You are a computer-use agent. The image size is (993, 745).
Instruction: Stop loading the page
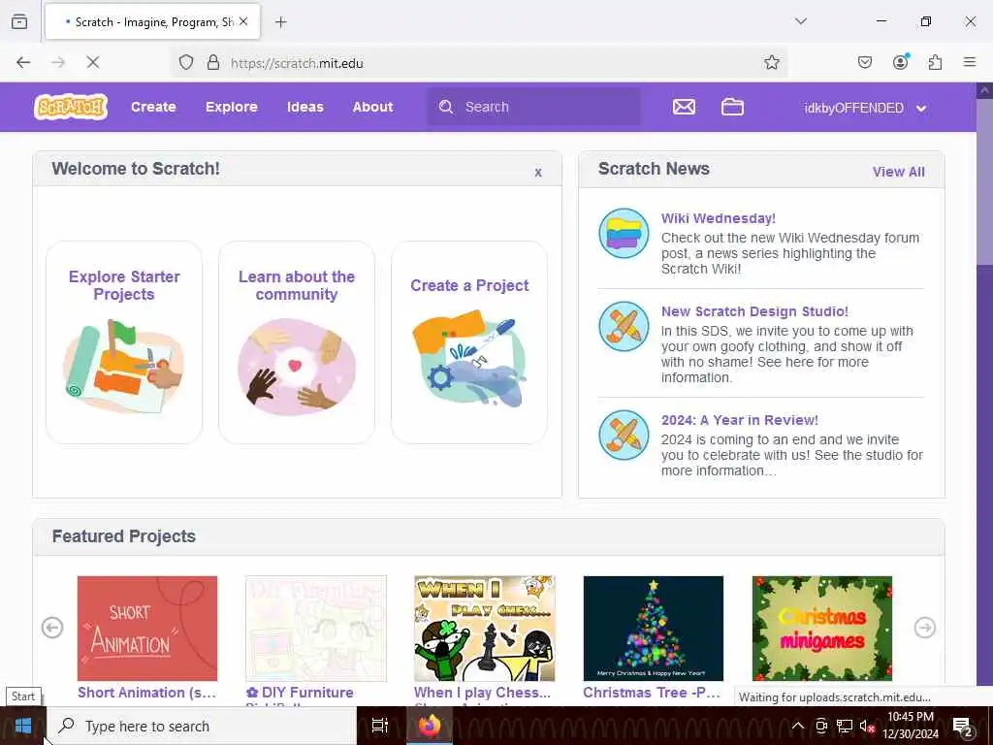point(93,62)
